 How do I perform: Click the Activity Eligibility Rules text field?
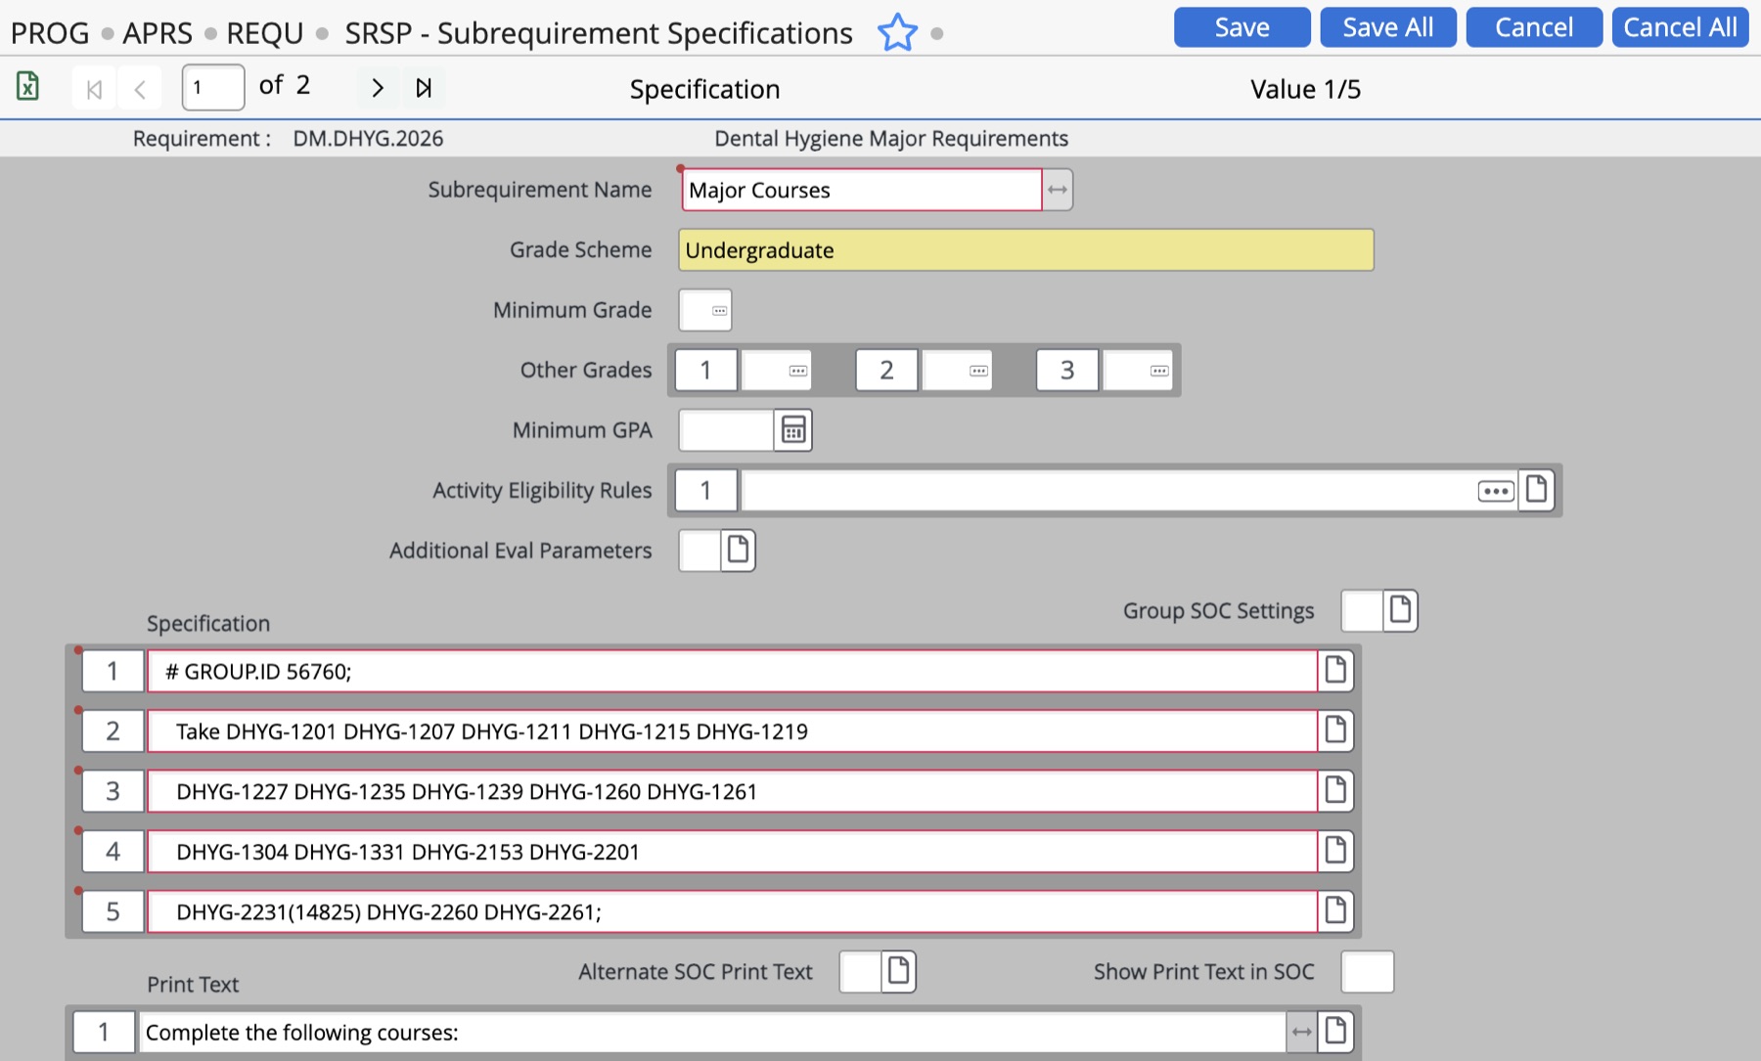(x=1108, y=490)
